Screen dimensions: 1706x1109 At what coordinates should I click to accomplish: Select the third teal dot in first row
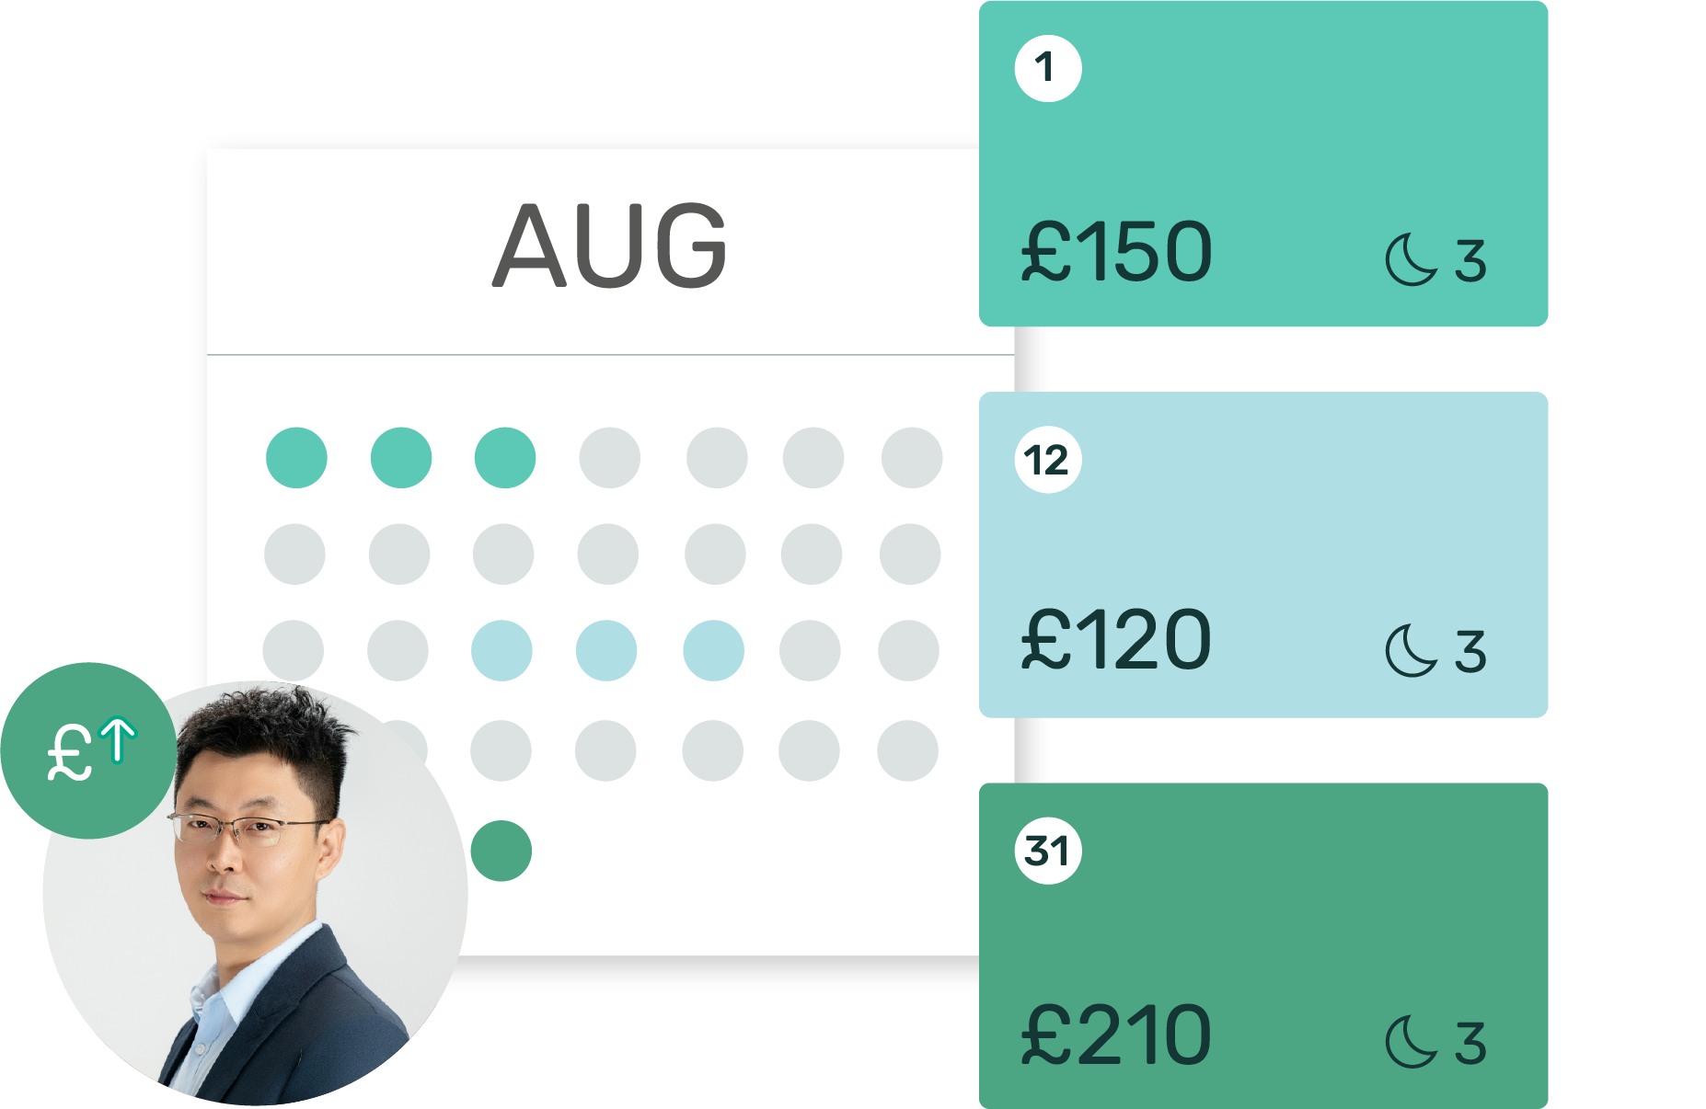tap(505, 457)
